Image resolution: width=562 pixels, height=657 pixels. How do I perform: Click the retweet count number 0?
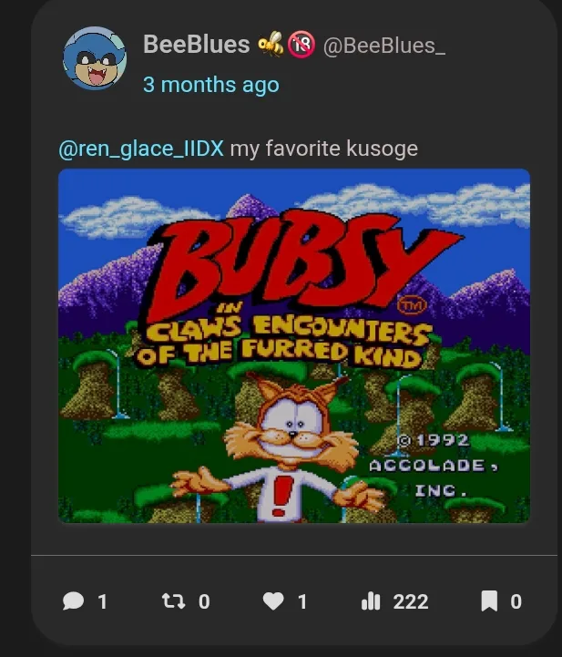click(204, 601)
